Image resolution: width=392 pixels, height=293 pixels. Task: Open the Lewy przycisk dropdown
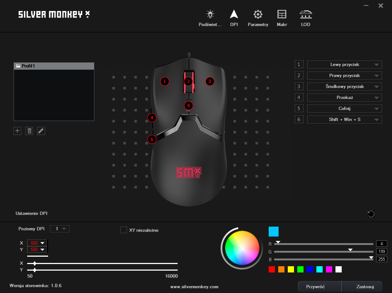click(x=344, y=65)
